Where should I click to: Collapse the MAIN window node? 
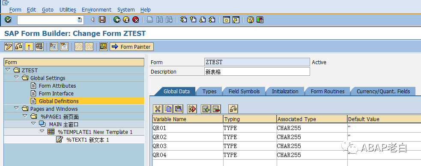point(33,124)
